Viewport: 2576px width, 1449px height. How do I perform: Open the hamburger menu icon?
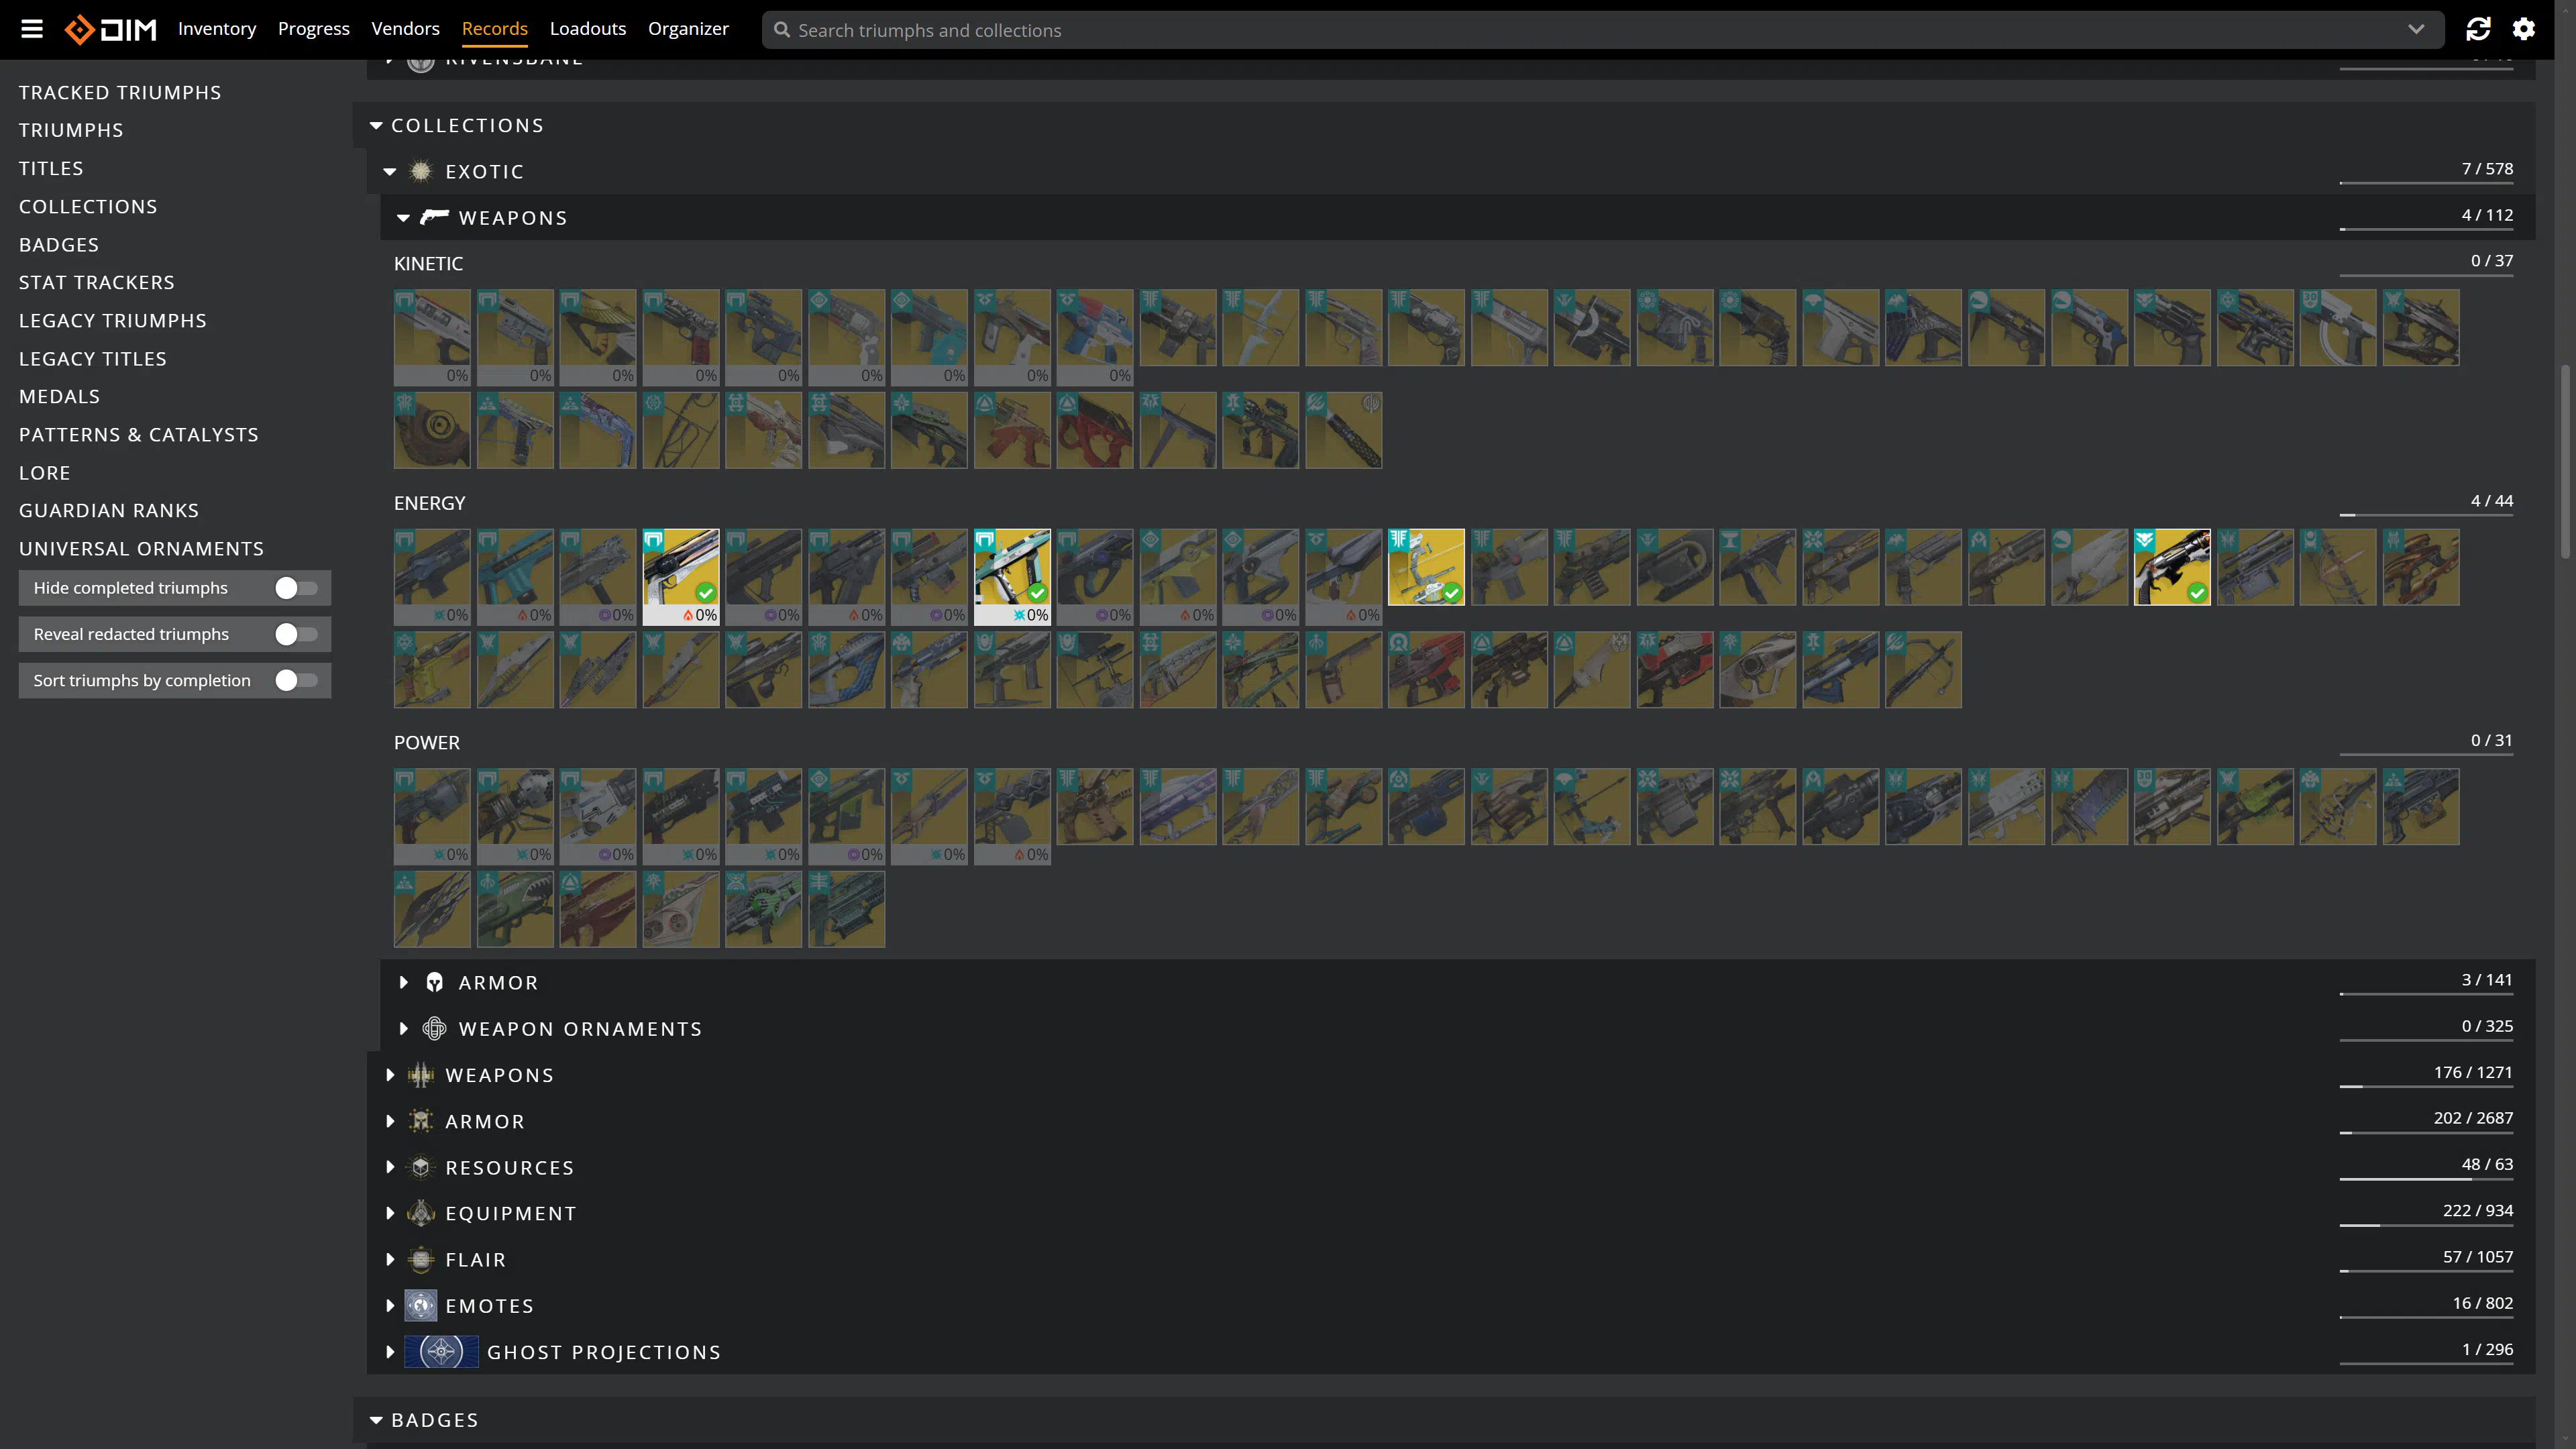[x=32, y=29]
